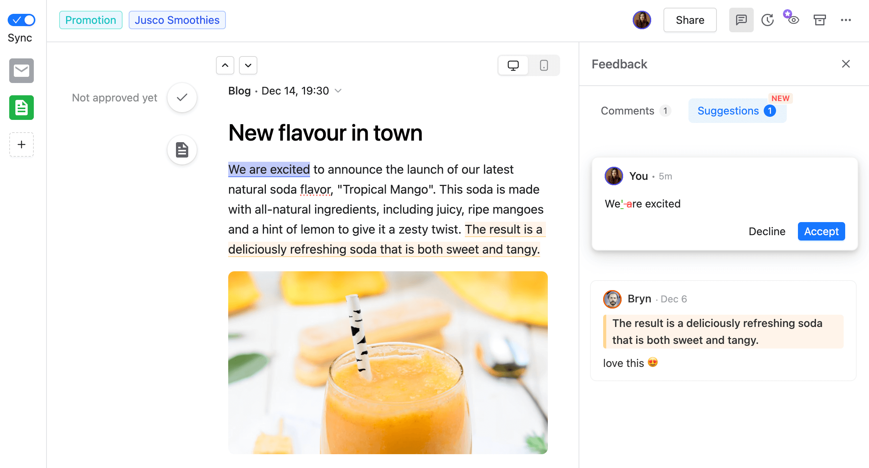This screenshot has width=869, height=468.
Task: Click the document/notes icon in sidebar
Action: [22, 107]
